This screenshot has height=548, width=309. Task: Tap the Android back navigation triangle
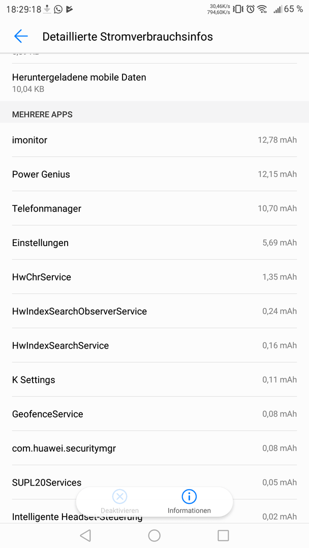coord(85,535)
